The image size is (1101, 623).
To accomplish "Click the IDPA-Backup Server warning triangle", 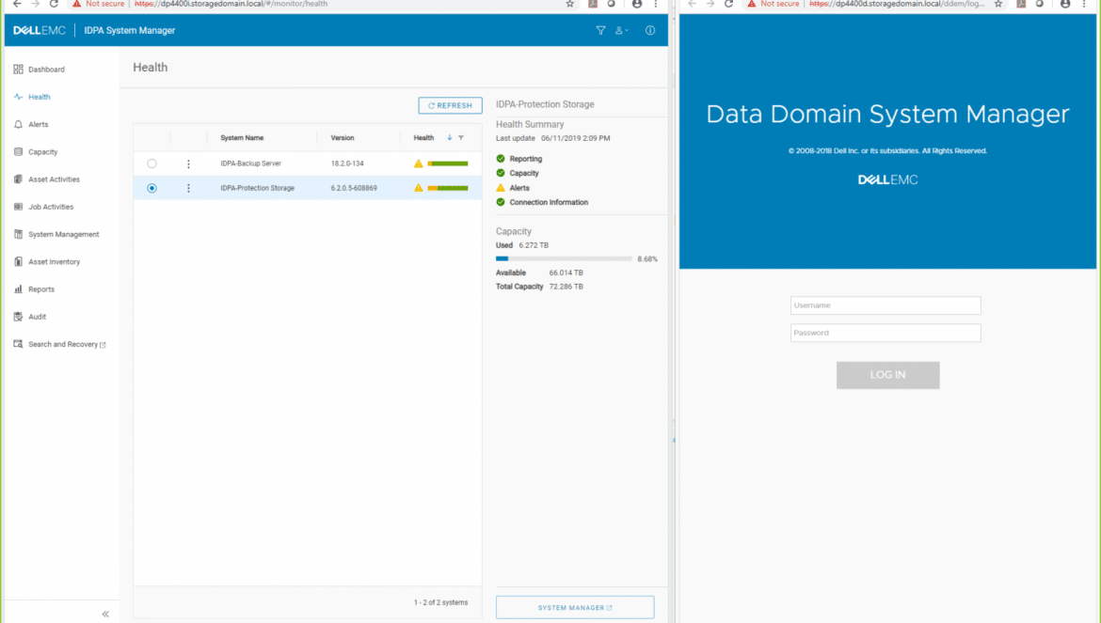I will (x=419, y=164).
